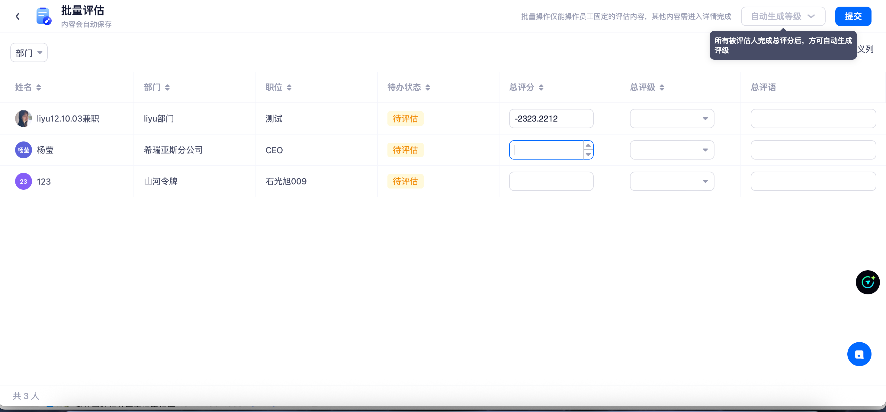
Task: Click the back arrow icon
Action: point(18,16)
